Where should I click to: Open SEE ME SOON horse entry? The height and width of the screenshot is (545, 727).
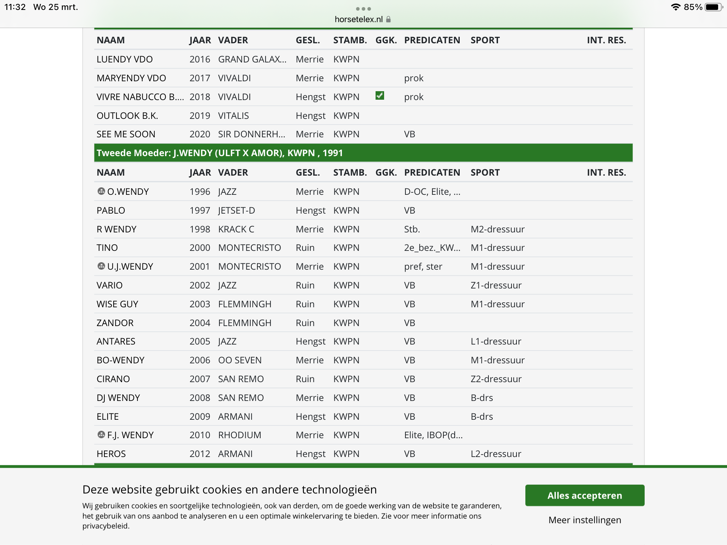[126, 134]
